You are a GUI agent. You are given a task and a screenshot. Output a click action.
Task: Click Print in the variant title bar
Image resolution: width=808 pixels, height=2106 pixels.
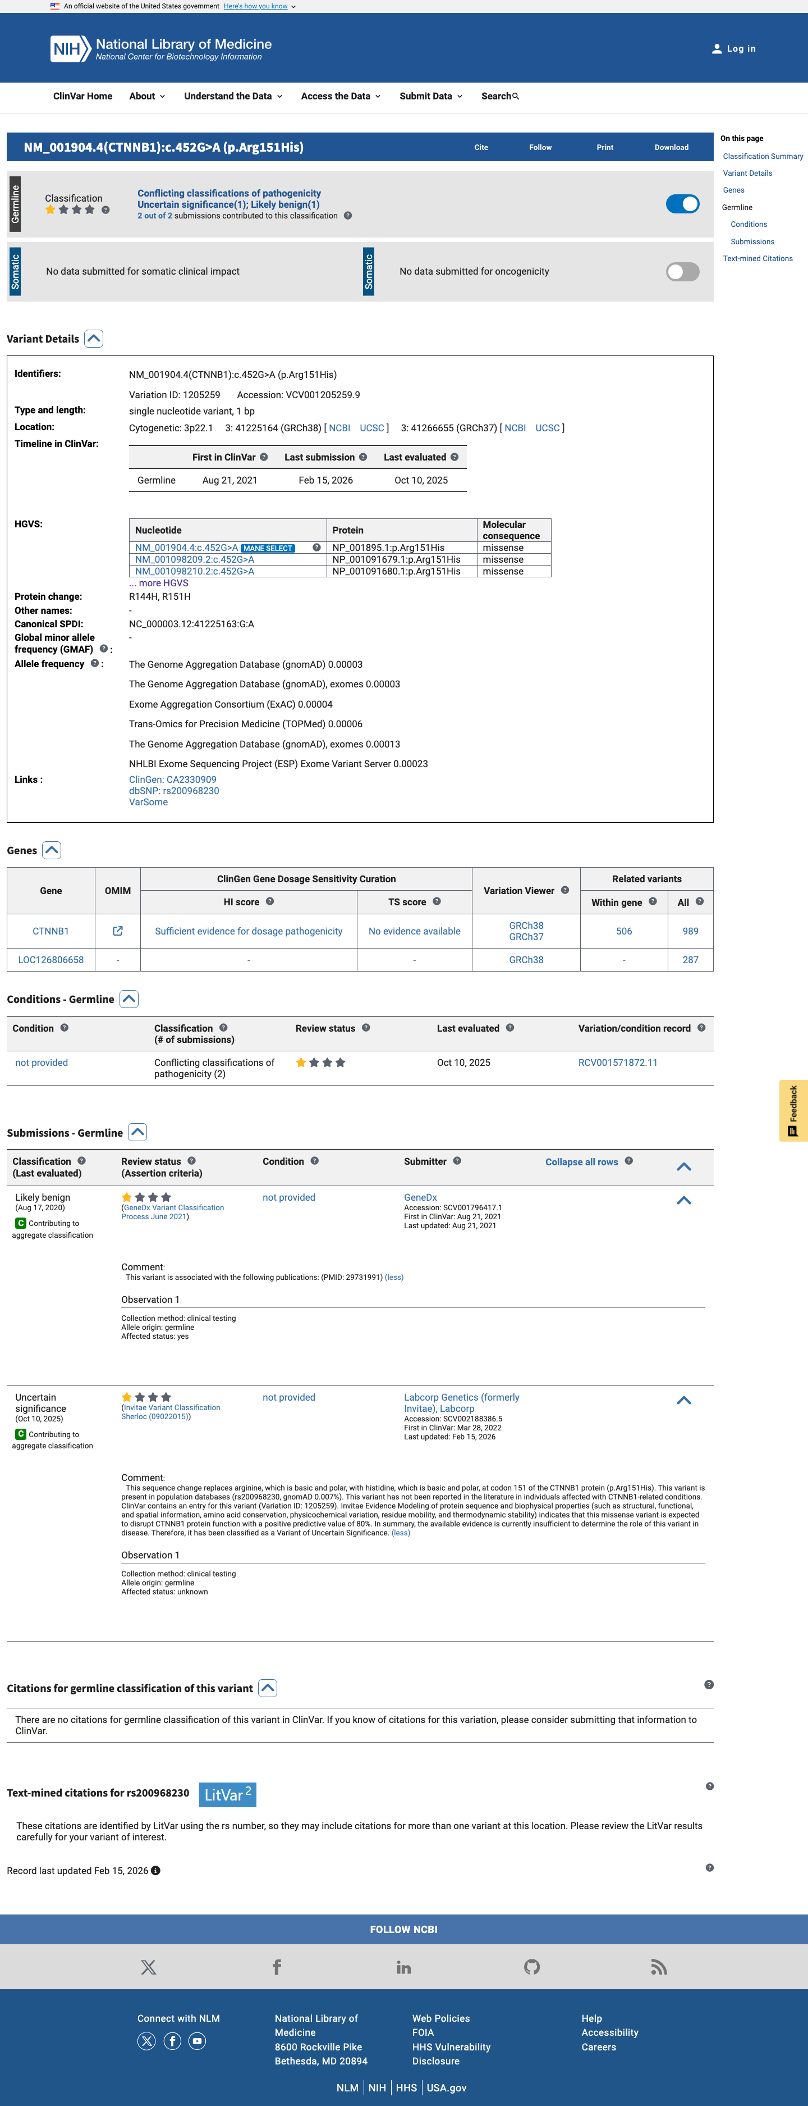(604, 147)
